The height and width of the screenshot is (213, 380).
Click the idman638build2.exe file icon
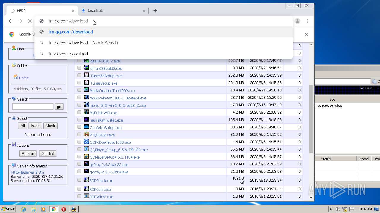tap(86, 68)
